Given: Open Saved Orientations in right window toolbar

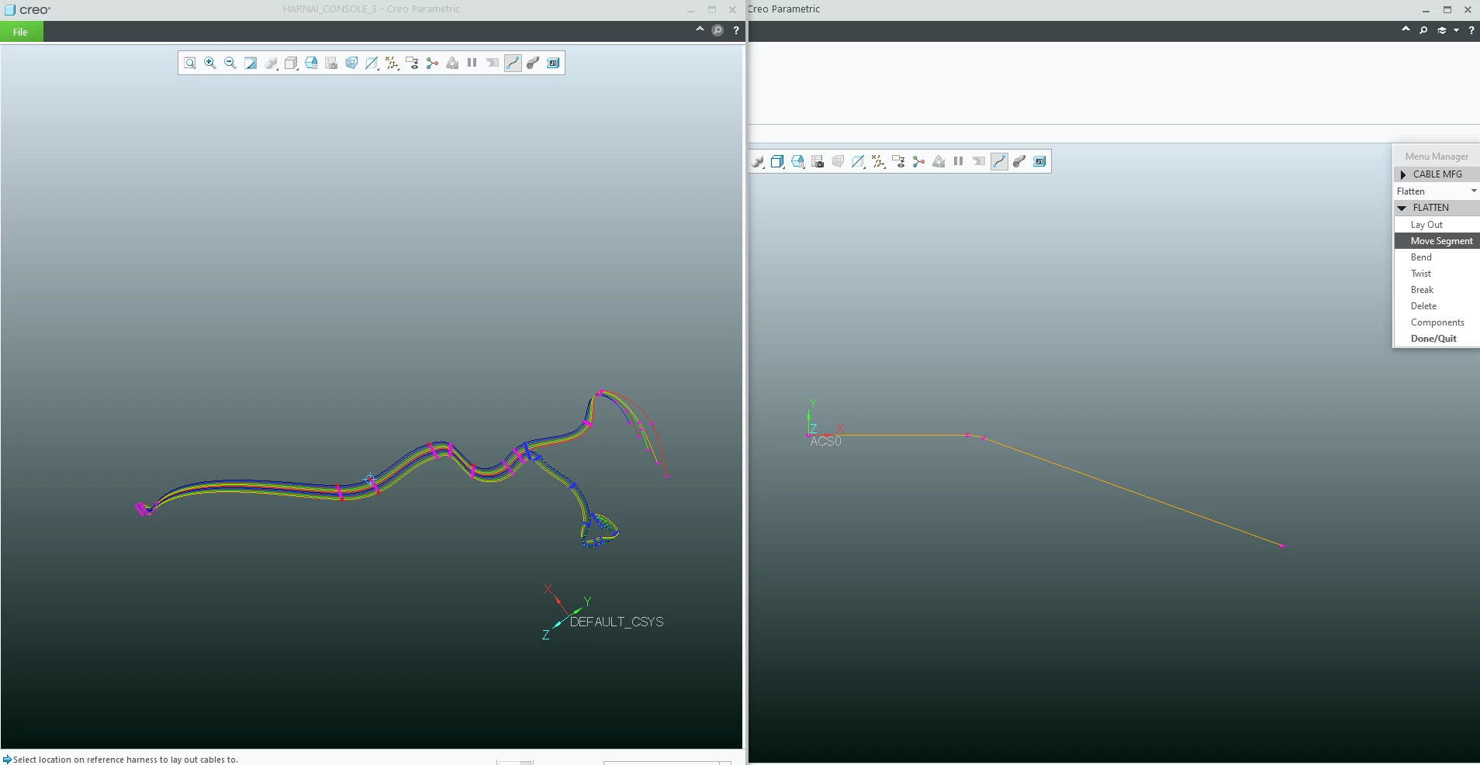Looking at the screenshot, I should coord(797,161).
